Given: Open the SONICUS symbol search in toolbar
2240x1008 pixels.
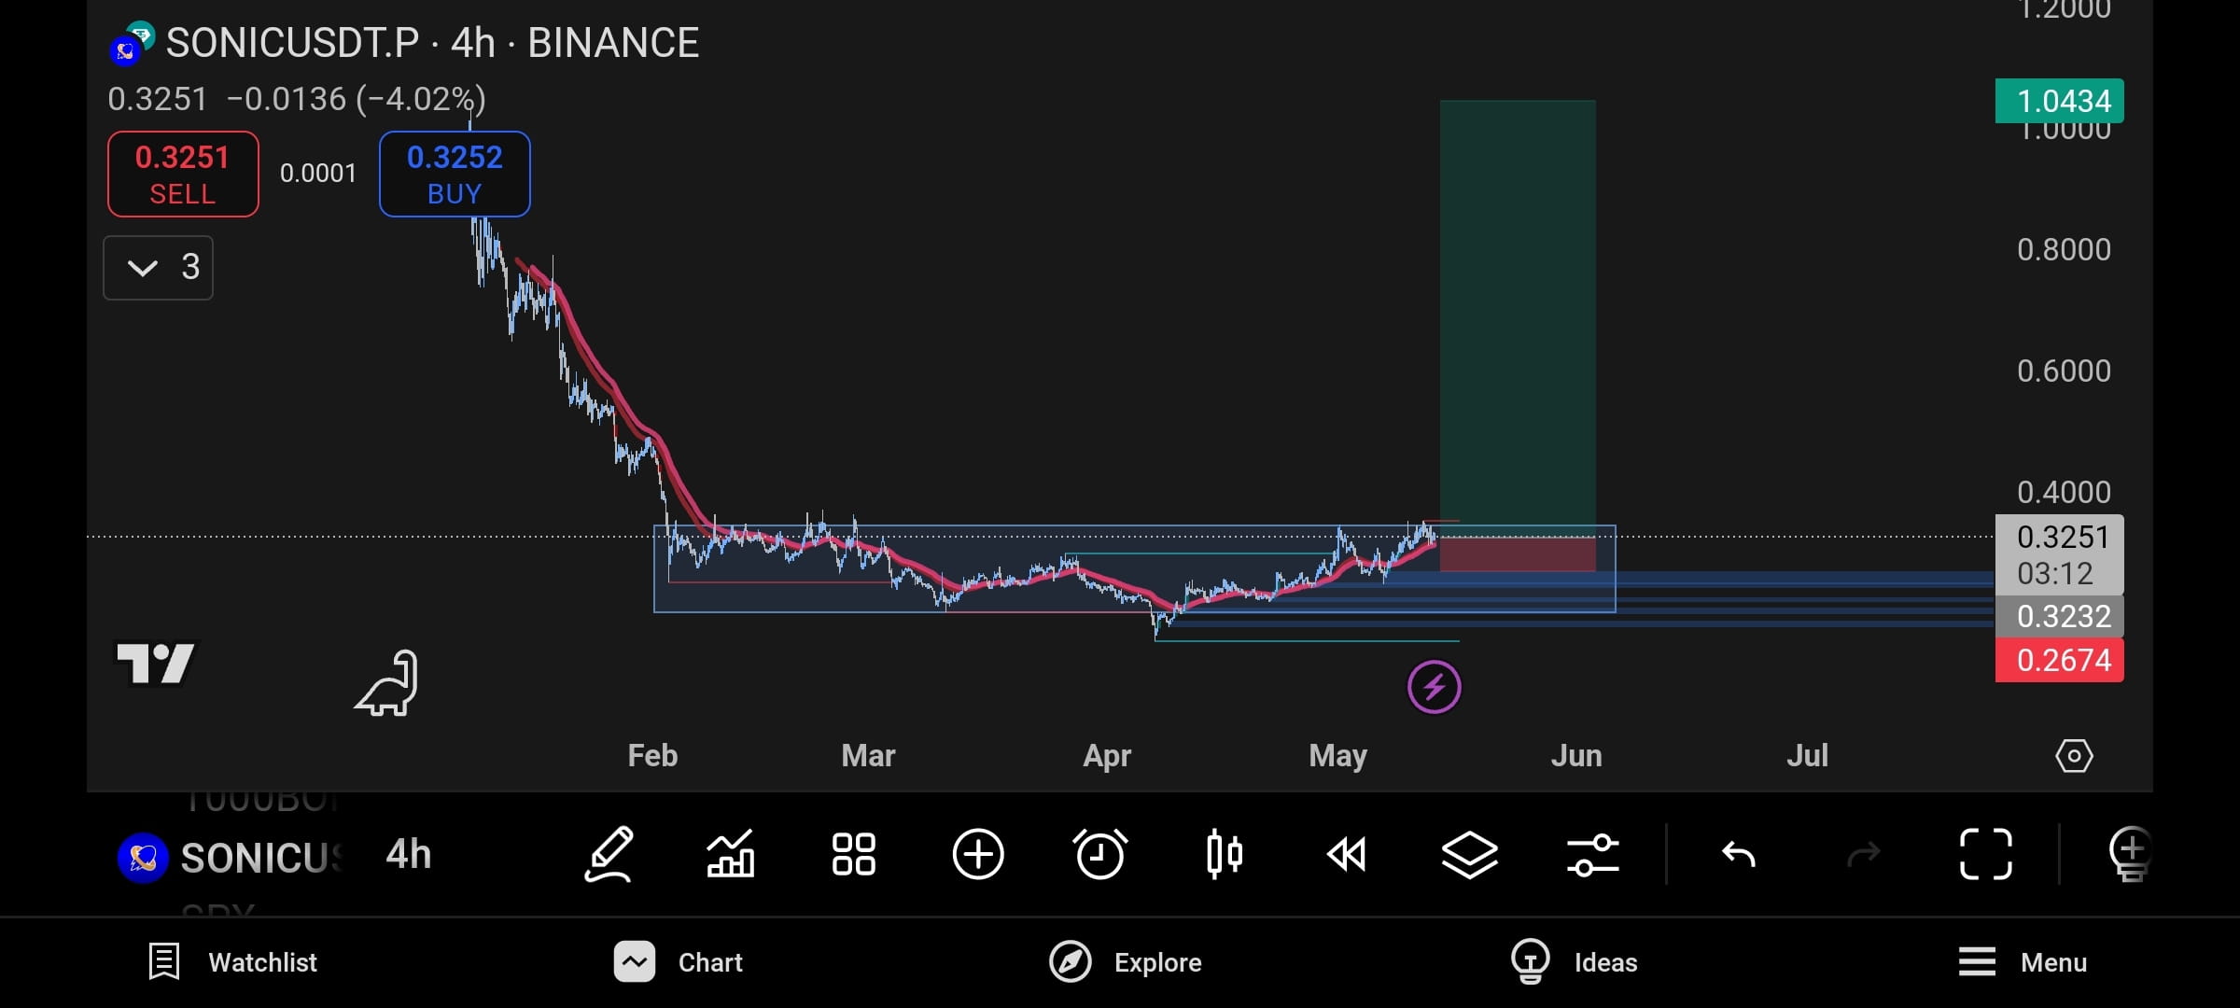Looking at the screenshot, I should [262, 858].
